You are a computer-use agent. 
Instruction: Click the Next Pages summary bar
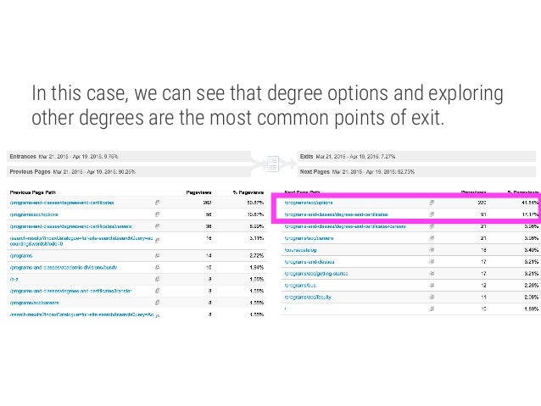[416, 171]
